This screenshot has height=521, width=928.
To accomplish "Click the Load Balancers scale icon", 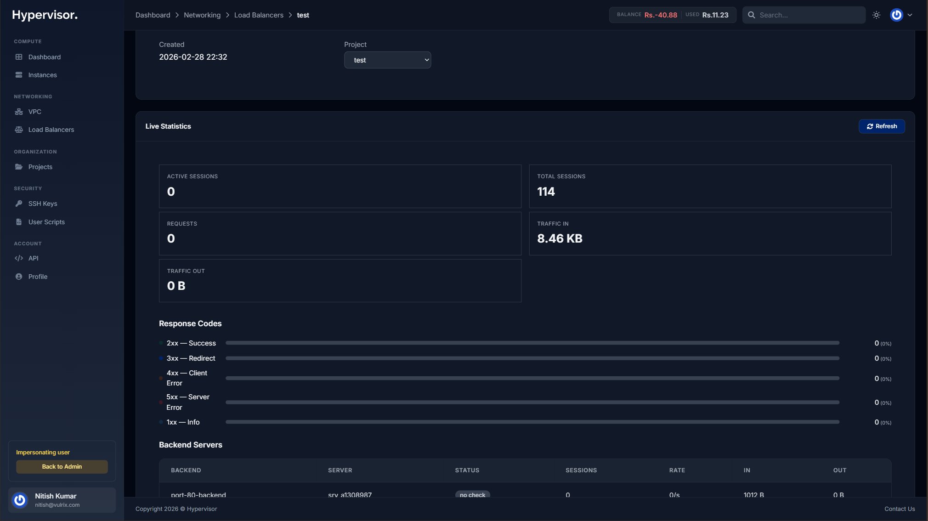I will 19,130.
